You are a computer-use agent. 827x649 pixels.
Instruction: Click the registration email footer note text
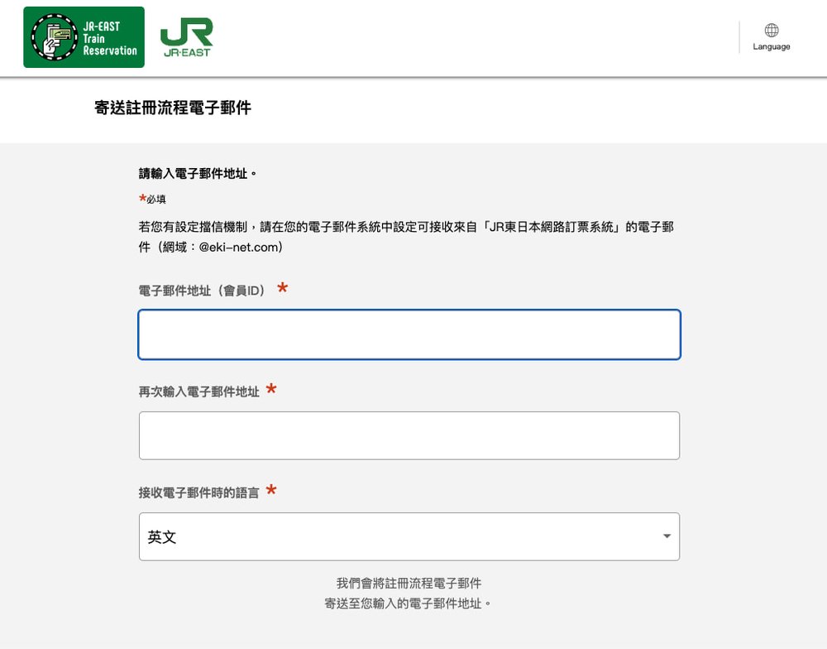click(x=409, y=592)
